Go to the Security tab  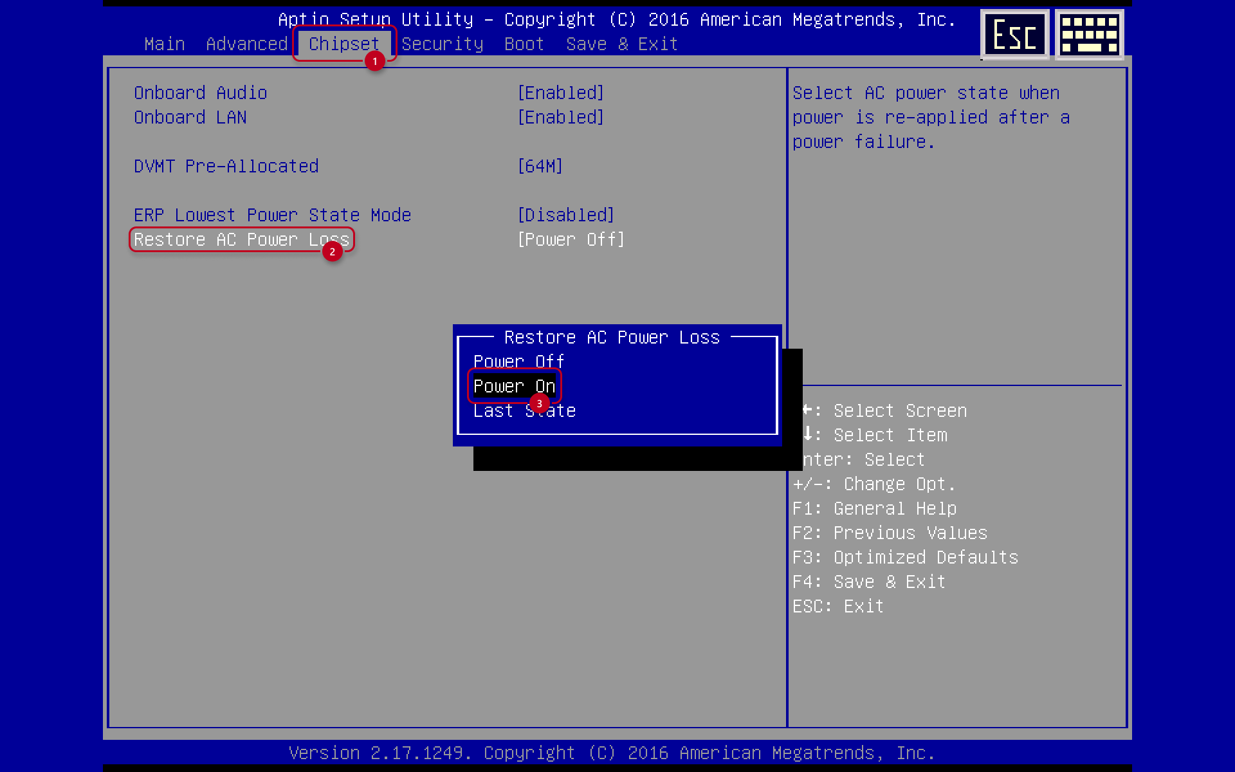pyautogui.click(x=443, y=44)
